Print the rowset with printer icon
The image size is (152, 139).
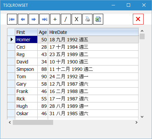point(87,19)
